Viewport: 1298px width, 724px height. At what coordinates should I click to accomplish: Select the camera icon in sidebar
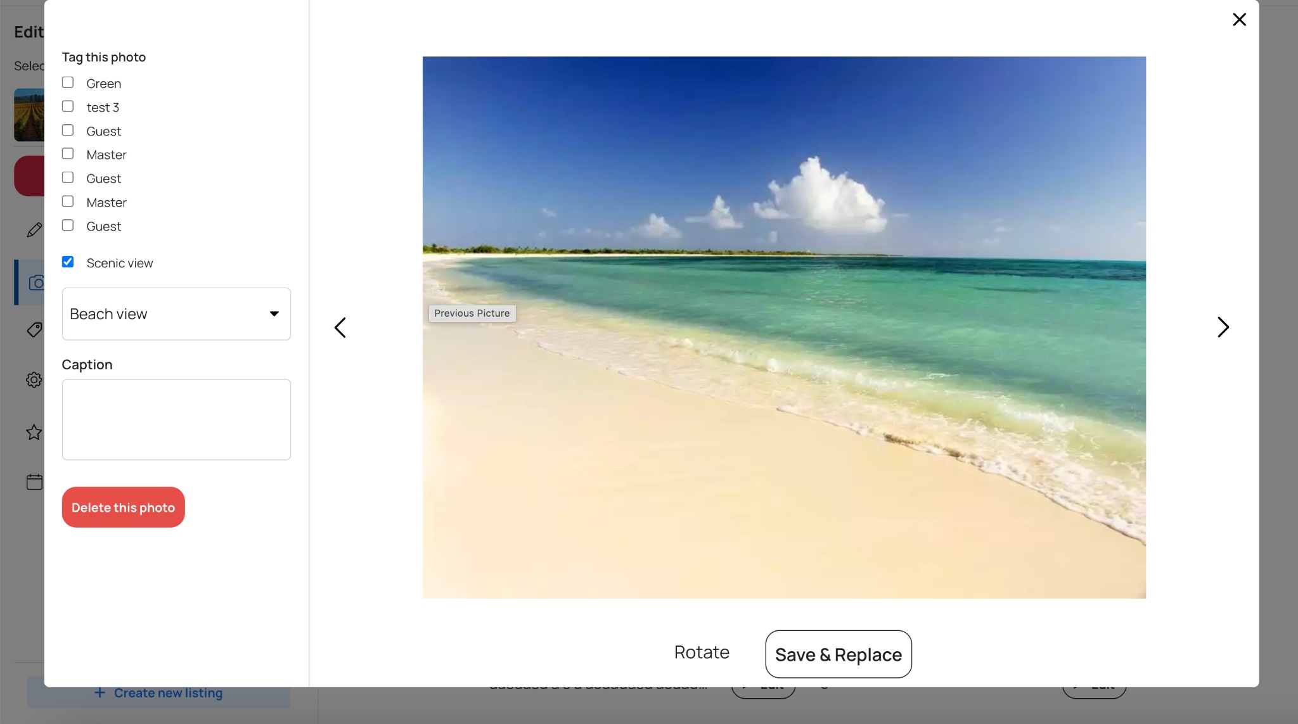click(35, 281)
